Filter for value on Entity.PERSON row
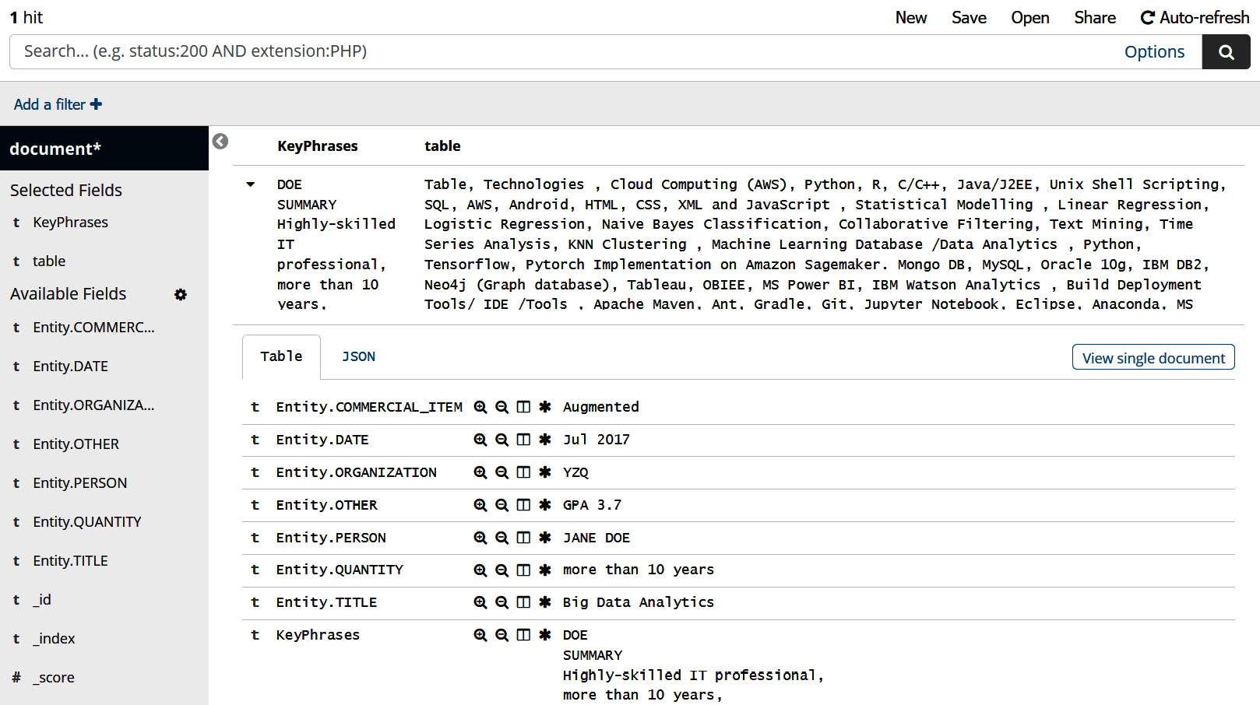This screenshot has height=705, width=1260. click(480, 538)
